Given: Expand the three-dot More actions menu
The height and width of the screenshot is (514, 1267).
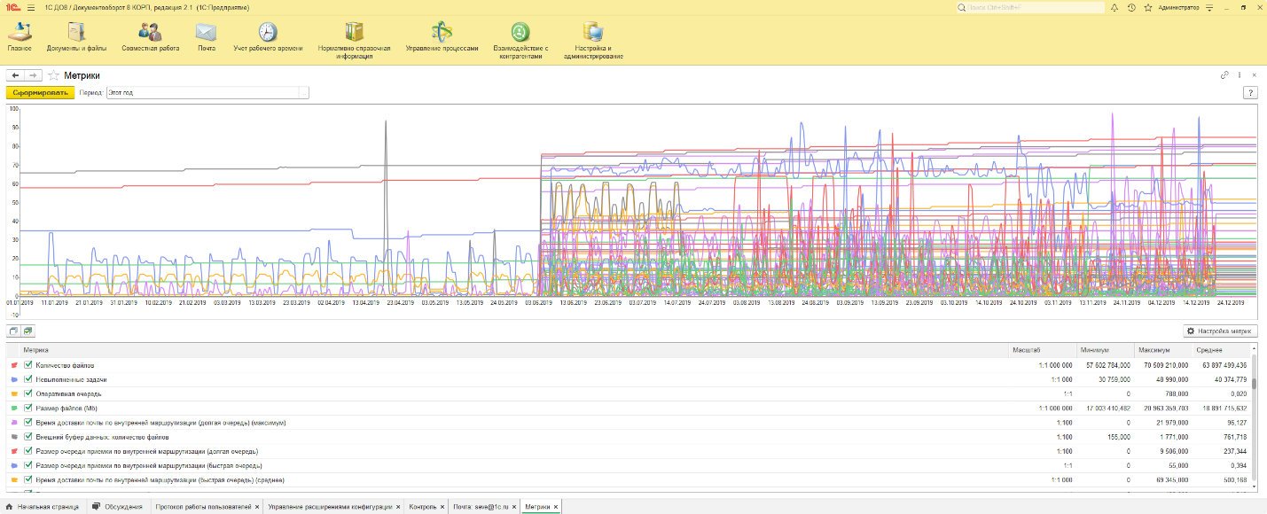Looking at the screenshot, I should 1240,75.
